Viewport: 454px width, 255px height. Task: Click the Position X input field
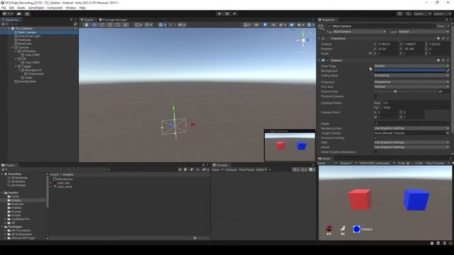pyautogui.click(x=388, y=44)
